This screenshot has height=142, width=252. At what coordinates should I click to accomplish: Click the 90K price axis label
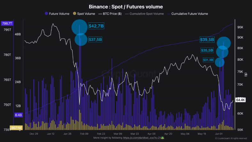pos(240,37)
